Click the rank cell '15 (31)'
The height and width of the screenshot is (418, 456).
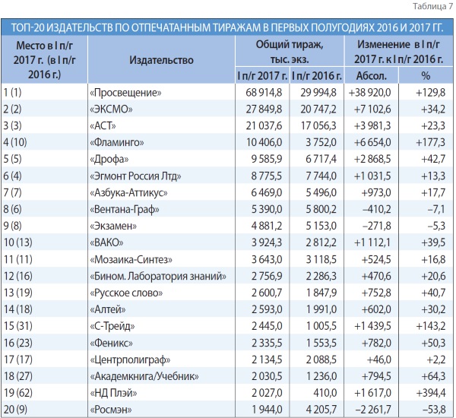tap(18, 326)
